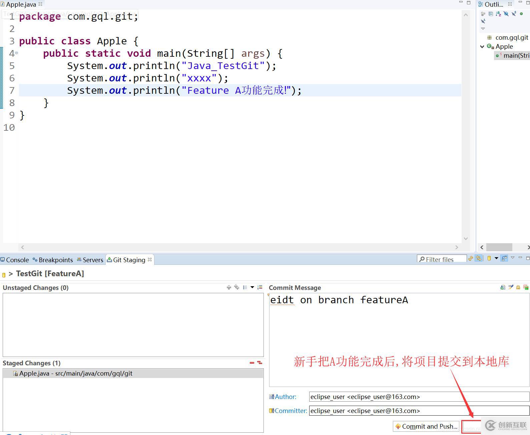
Task: Click the TestGit [FeatureA] repository header
Action: 50,274
